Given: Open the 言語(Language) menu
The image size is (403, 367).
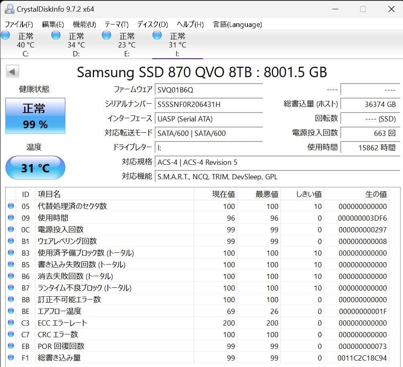Looking at the screenshot, I should pos(237,24).
